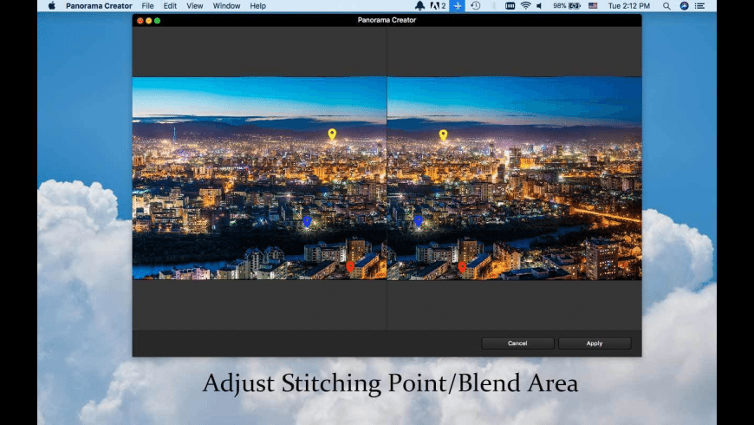
Task: Open the Help menu
Action: 257,6
